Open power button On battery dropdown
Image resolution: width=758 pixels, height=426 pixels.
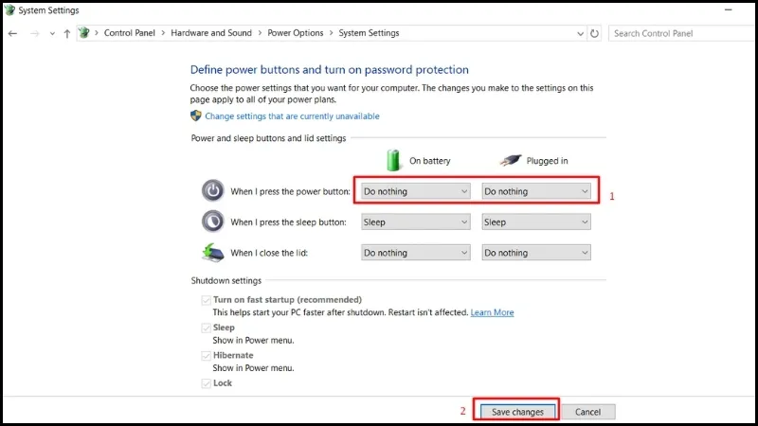click(x=416, y=191)
